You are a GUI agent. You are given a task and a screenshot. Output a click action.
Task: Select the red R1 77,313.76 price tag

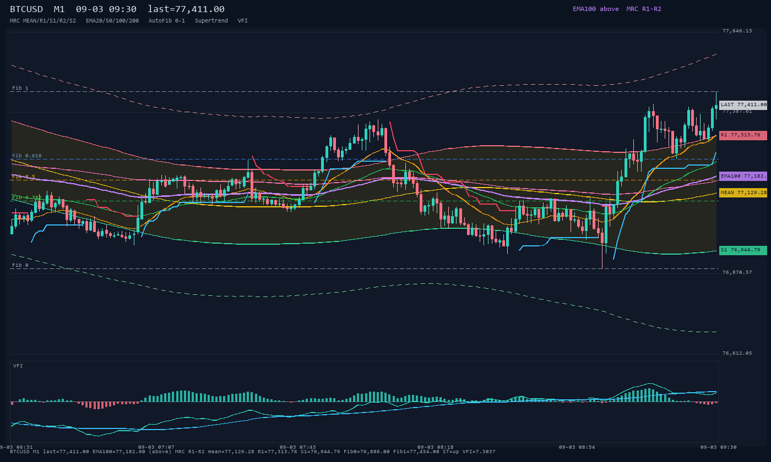743,135
